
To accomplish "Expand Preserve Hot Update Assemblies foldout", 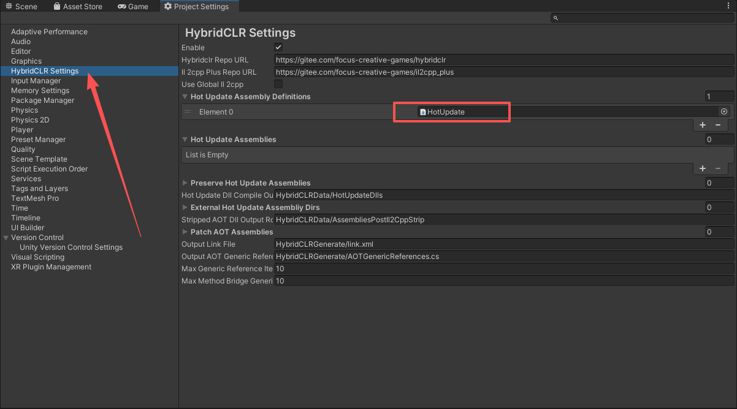I will 185,183.
